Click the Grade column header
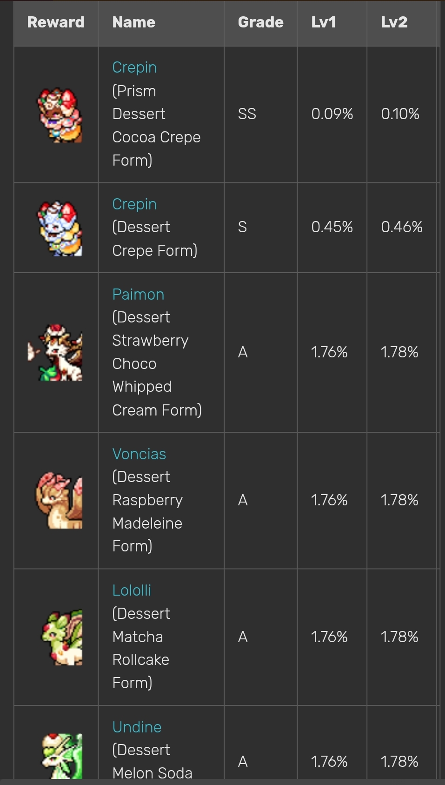 260,22
